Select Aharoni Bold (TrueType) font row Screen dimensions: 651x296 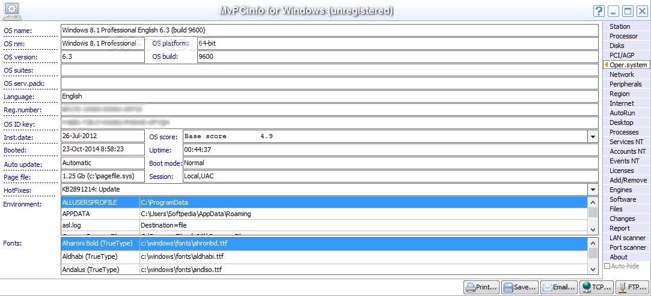tap(324, 243)
